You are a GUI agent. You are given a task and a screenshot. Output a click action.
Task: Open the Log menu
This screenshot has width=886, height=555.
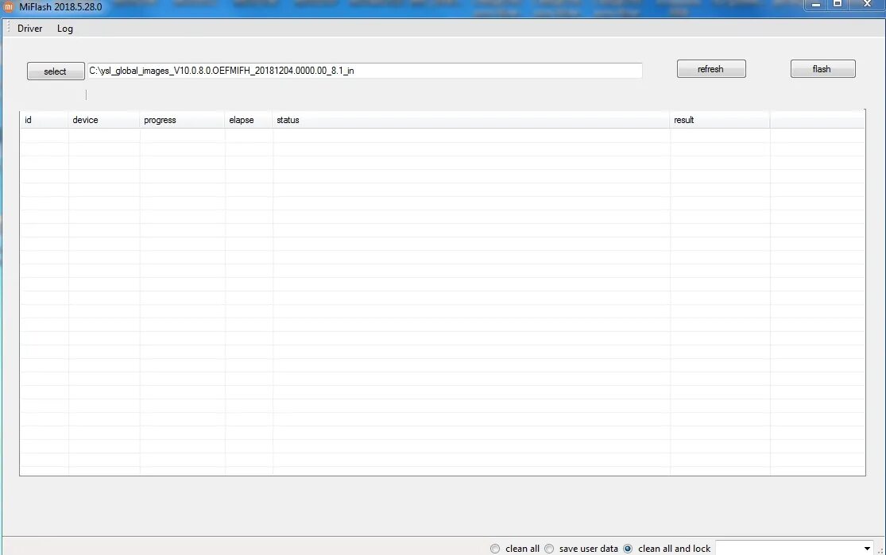click(65, 29)
